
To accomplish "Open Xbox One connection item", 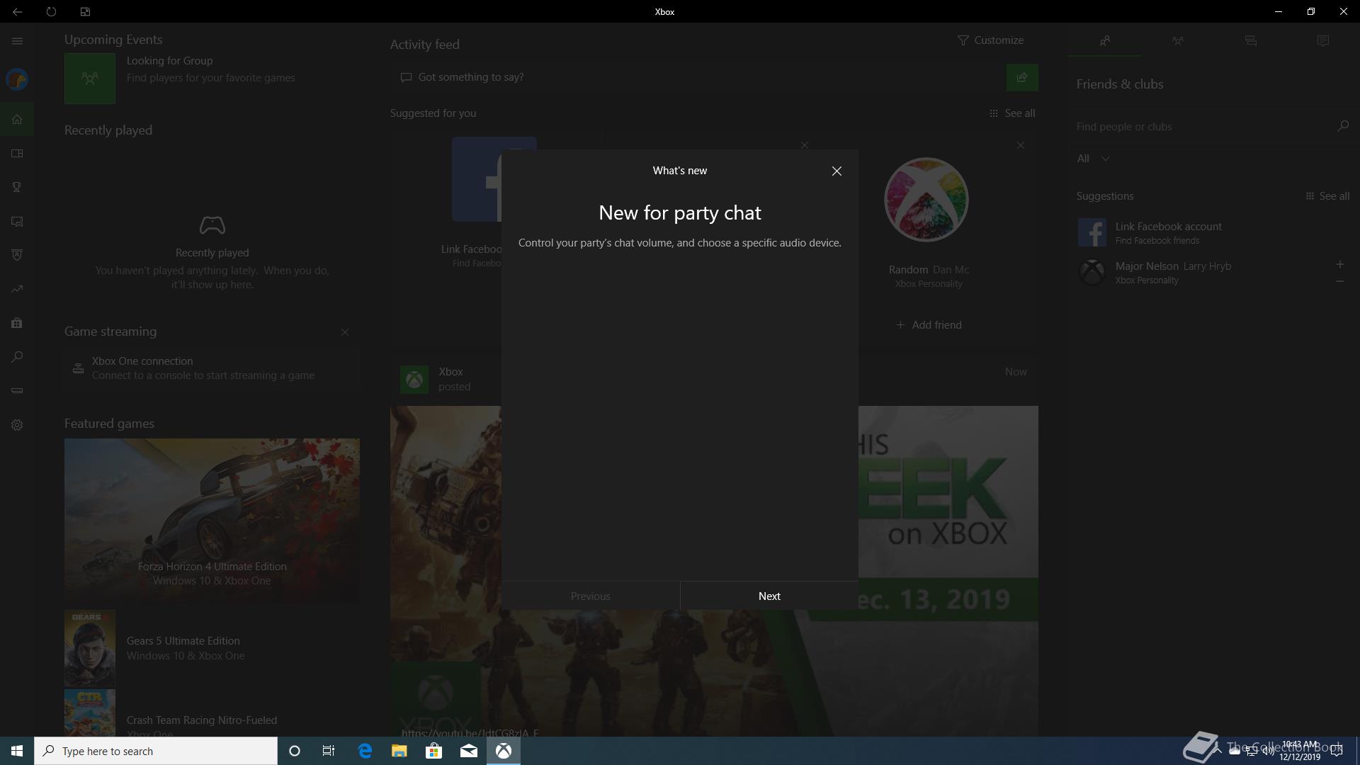I will [x=212, y=368].
